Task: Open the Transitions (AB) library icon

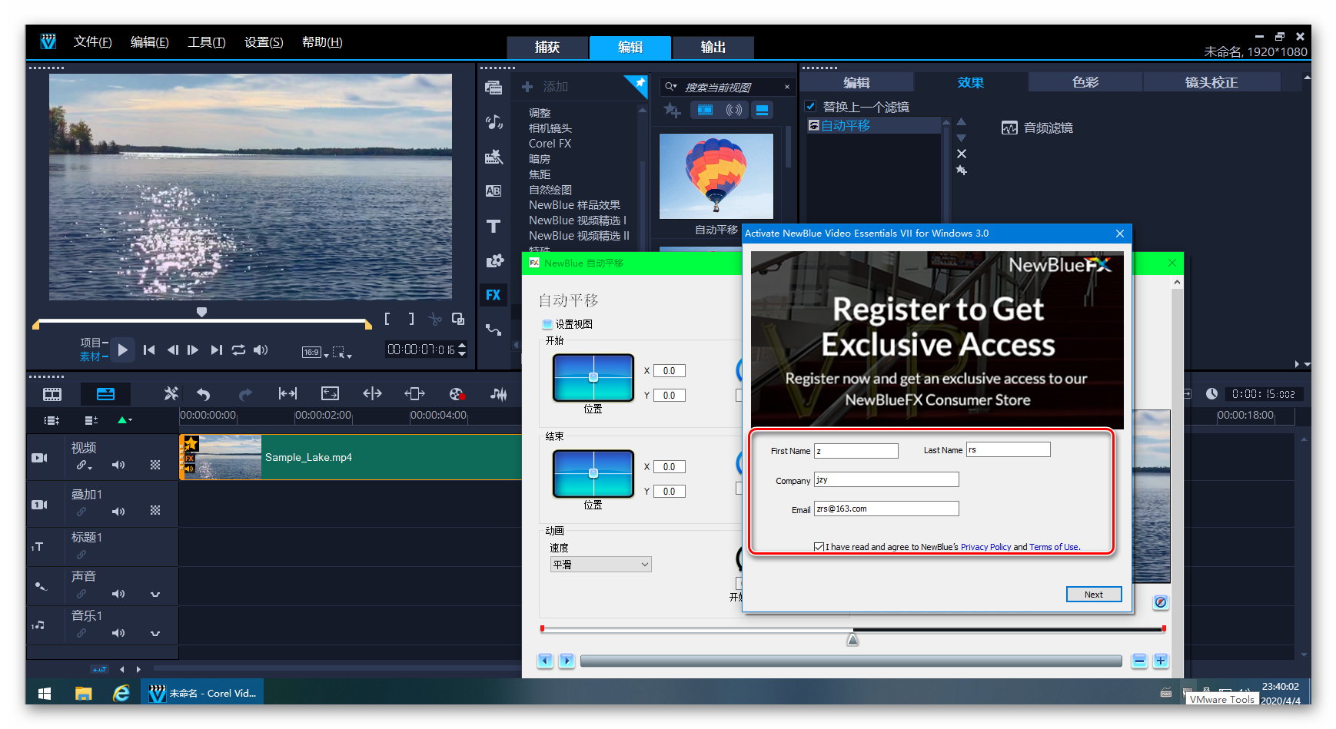Action: [x=494, y=191]
